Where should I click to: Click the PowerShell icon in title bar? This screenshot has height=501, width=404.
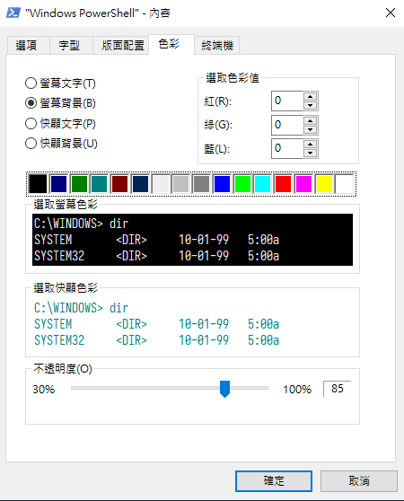[13, 13]
